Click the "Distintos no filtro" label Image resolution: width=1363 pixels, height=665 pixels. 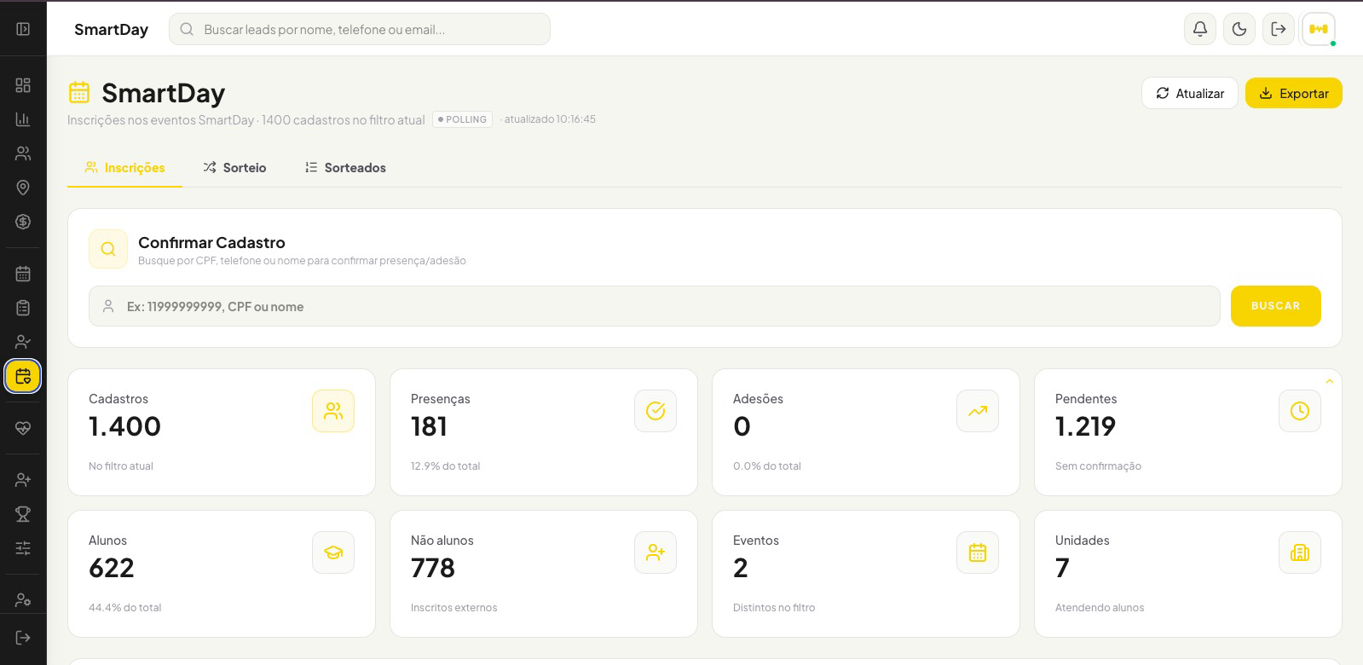[x=774, y=608]
